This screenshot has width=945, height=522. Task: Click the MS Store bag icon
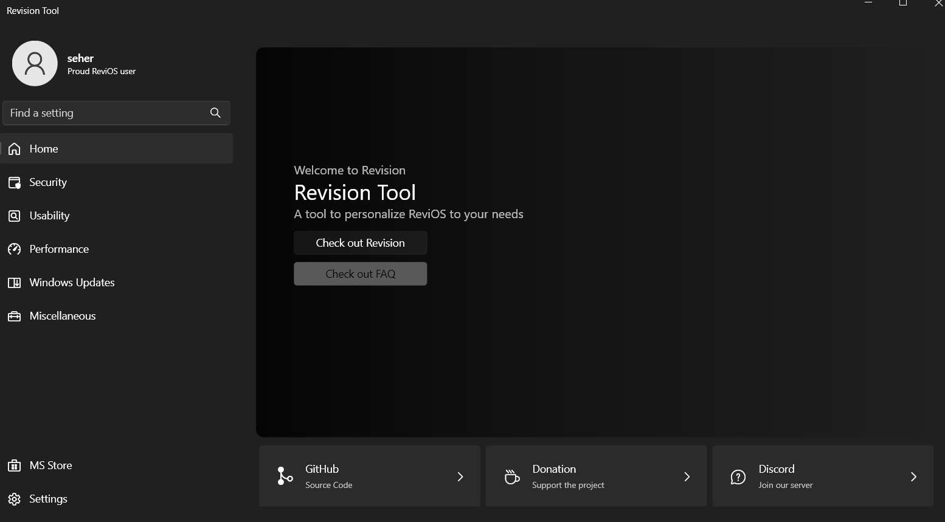pos(15,465)
